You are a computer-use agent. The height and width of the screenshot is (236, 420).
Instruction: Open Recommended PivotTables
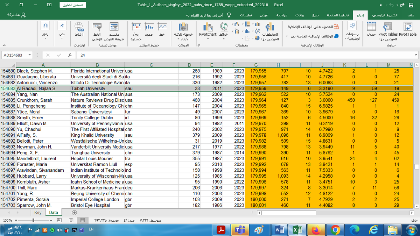point(387,31)
